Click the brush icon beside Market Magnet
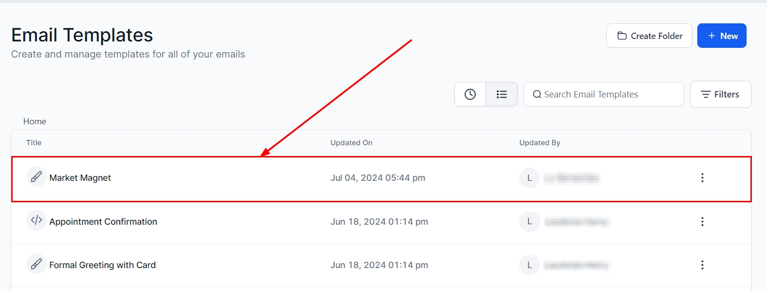Screen dimensions: 767x291 point(36,177)
